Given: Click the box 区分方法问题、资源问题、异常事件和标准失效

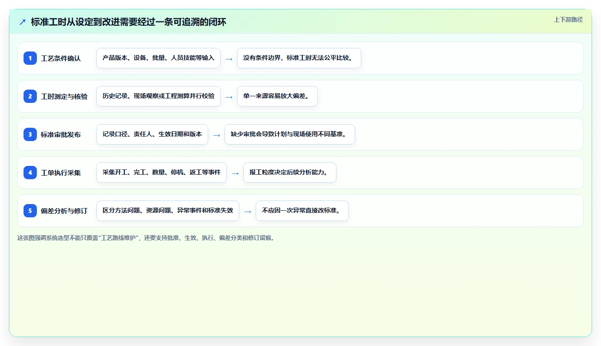Looking at the screenshot, I should (x=168, y=211).
